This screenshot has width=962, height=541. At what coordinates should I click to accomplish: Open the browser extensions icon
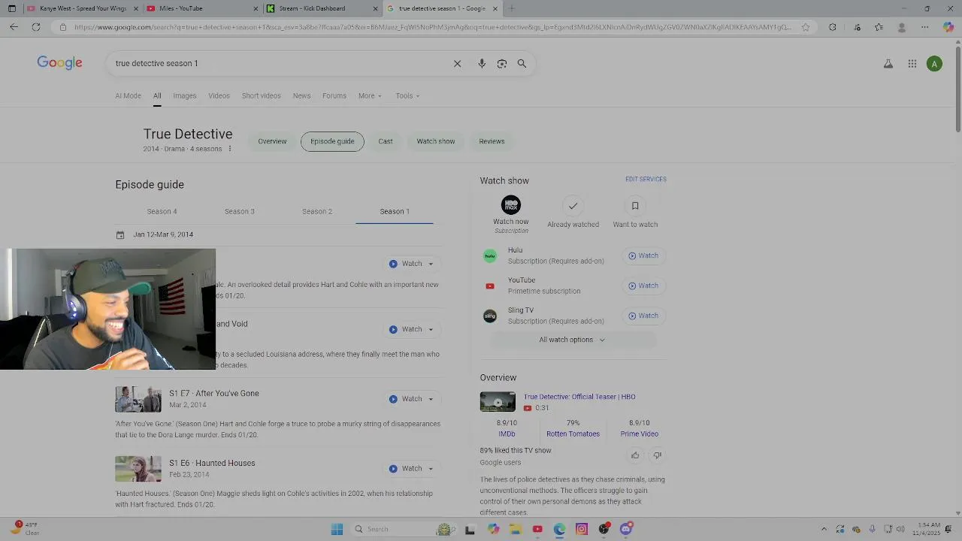tap(833, 27)
